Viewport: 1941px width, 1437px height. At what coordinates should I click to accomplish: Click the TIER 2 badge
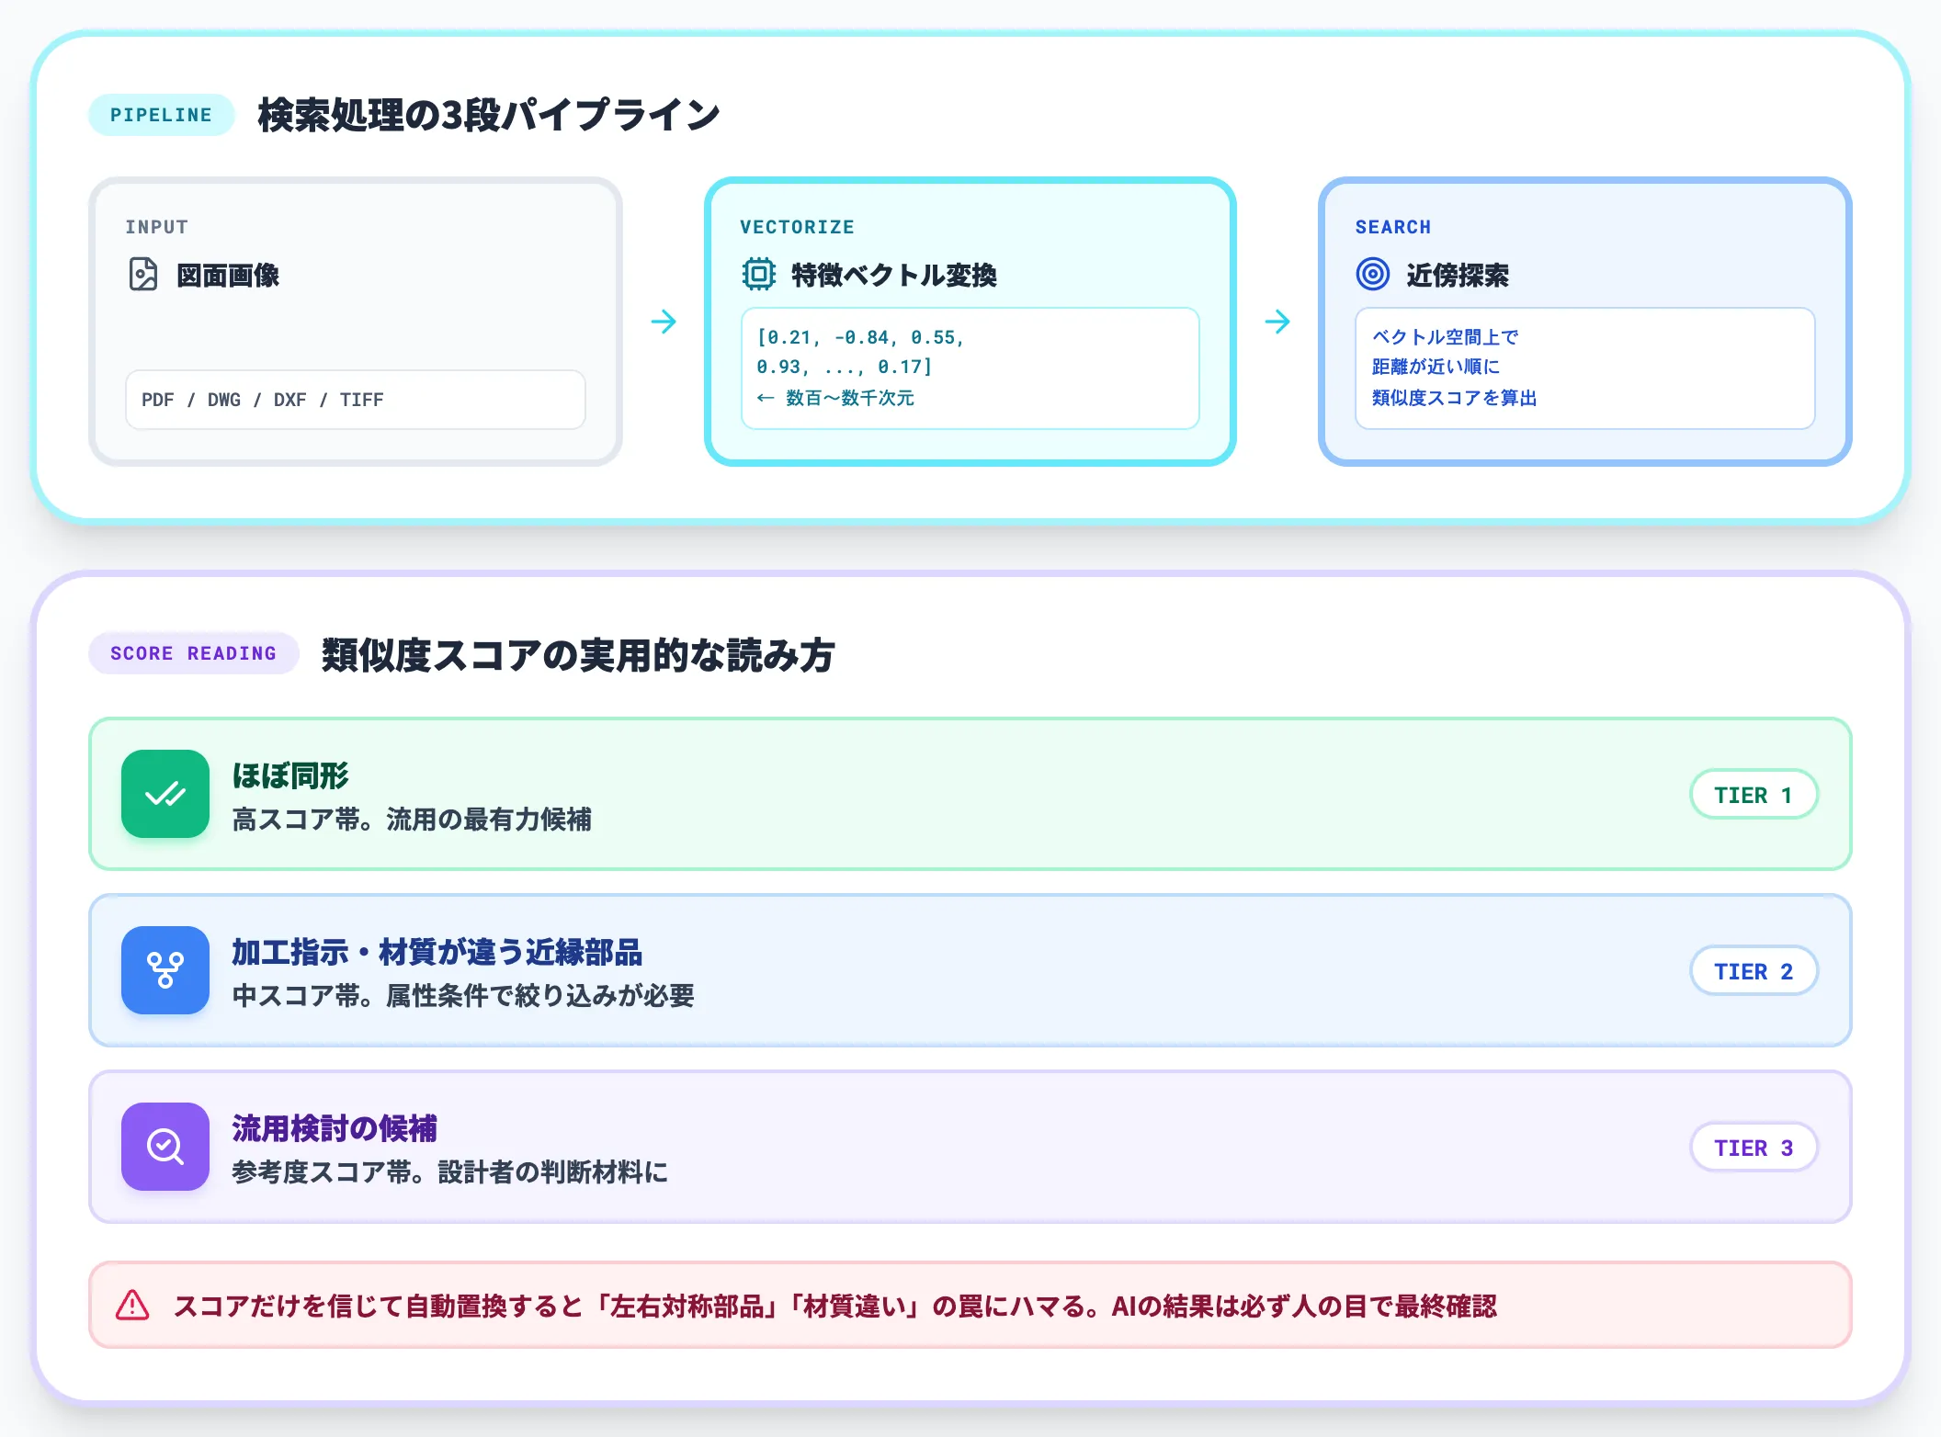tap(1754, 971)
